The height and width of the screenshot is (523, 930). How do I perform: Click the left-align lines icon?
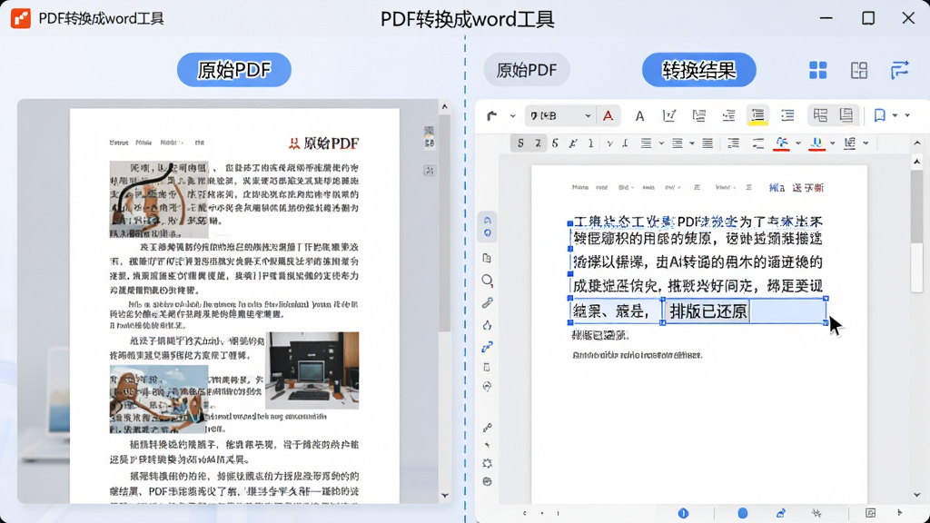(x=646, y=143)
